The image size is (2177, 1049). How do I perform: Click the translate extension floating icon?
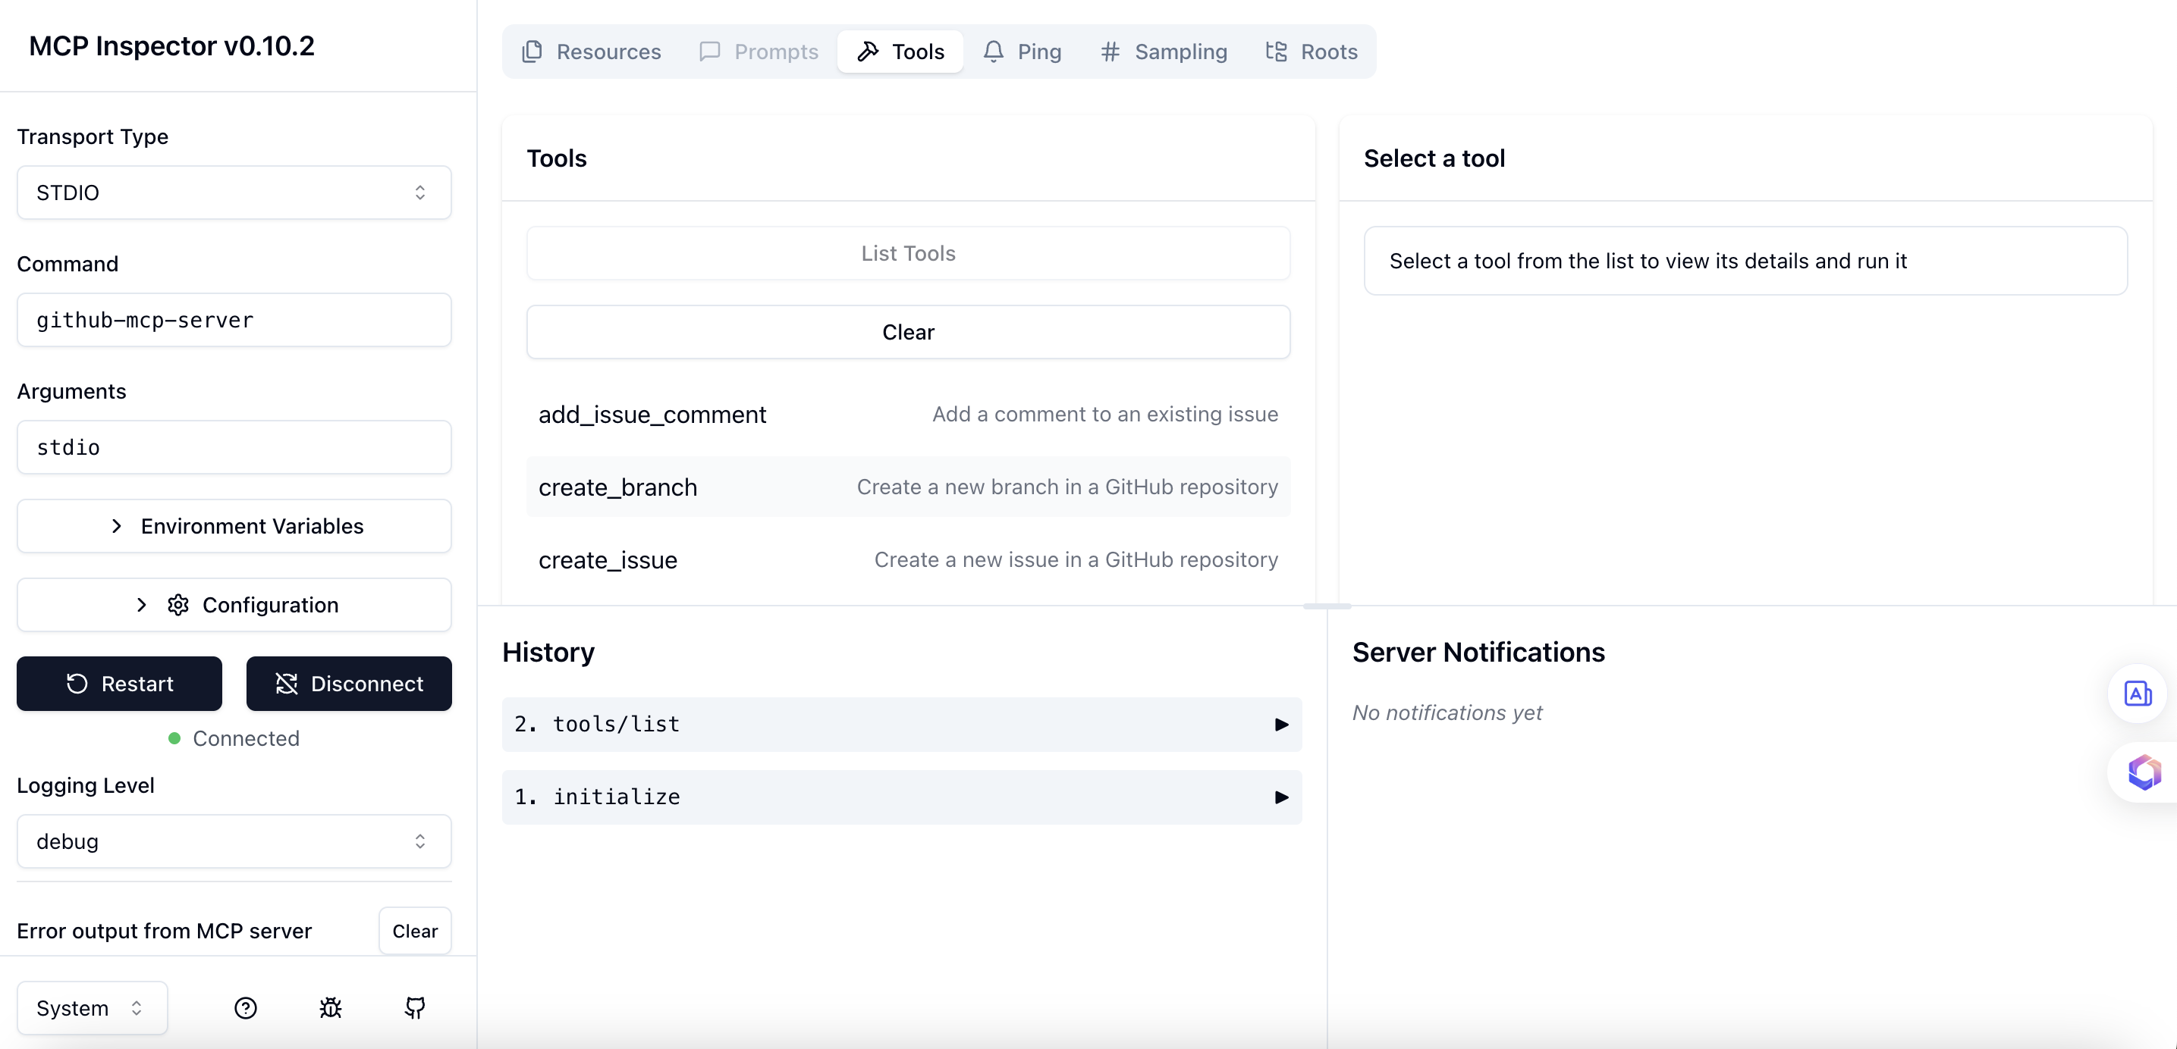click(2138, 694)
